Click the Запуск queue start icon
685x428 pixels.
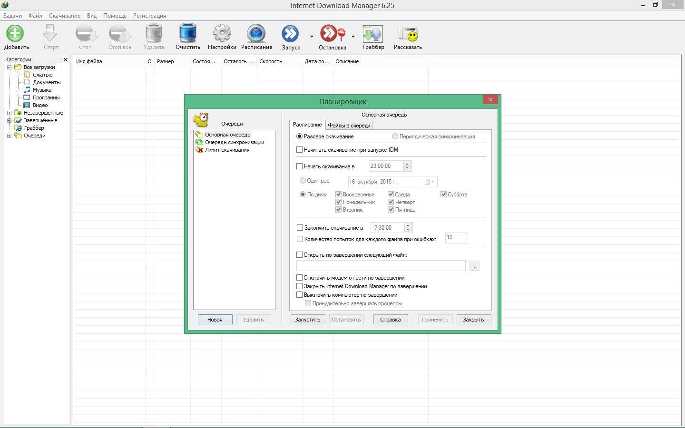291,34
